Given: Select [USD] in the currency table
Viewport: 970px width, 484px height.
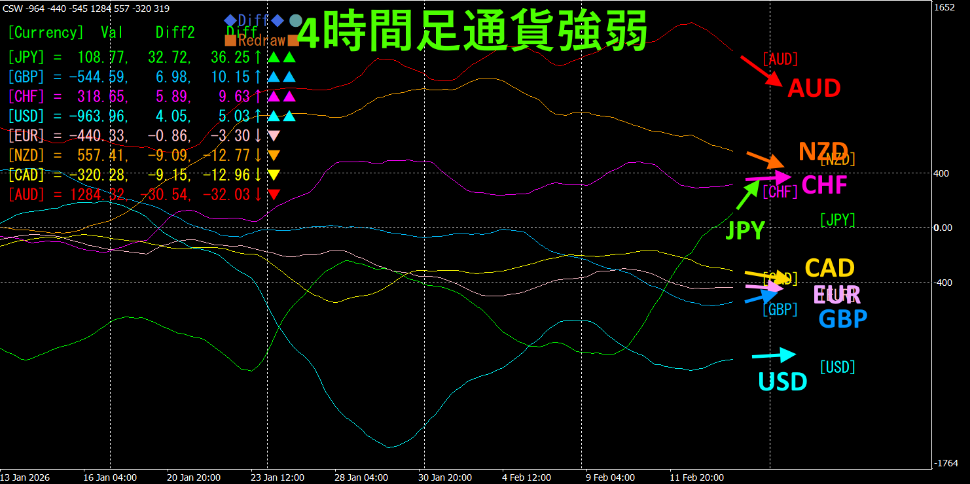Looking at the screenshot, I should (x=27, y=116).
